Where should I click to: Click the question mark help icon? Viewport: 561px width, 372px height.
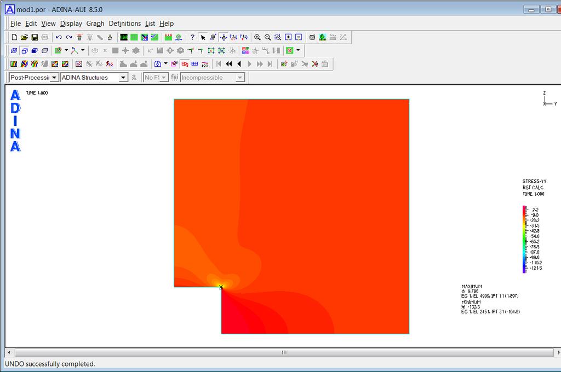(192, 37)
